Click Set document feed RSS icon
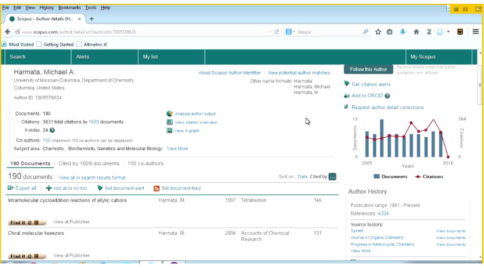The width and height of the screenshot is (484, 272). click(x=157, y=189)
